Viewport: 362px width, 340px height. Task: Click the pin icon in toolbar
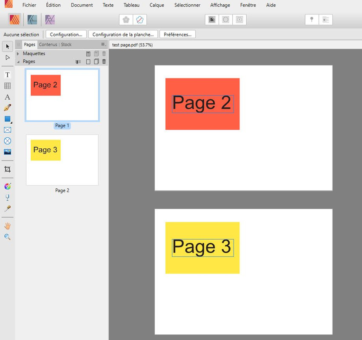click(312, 20)
